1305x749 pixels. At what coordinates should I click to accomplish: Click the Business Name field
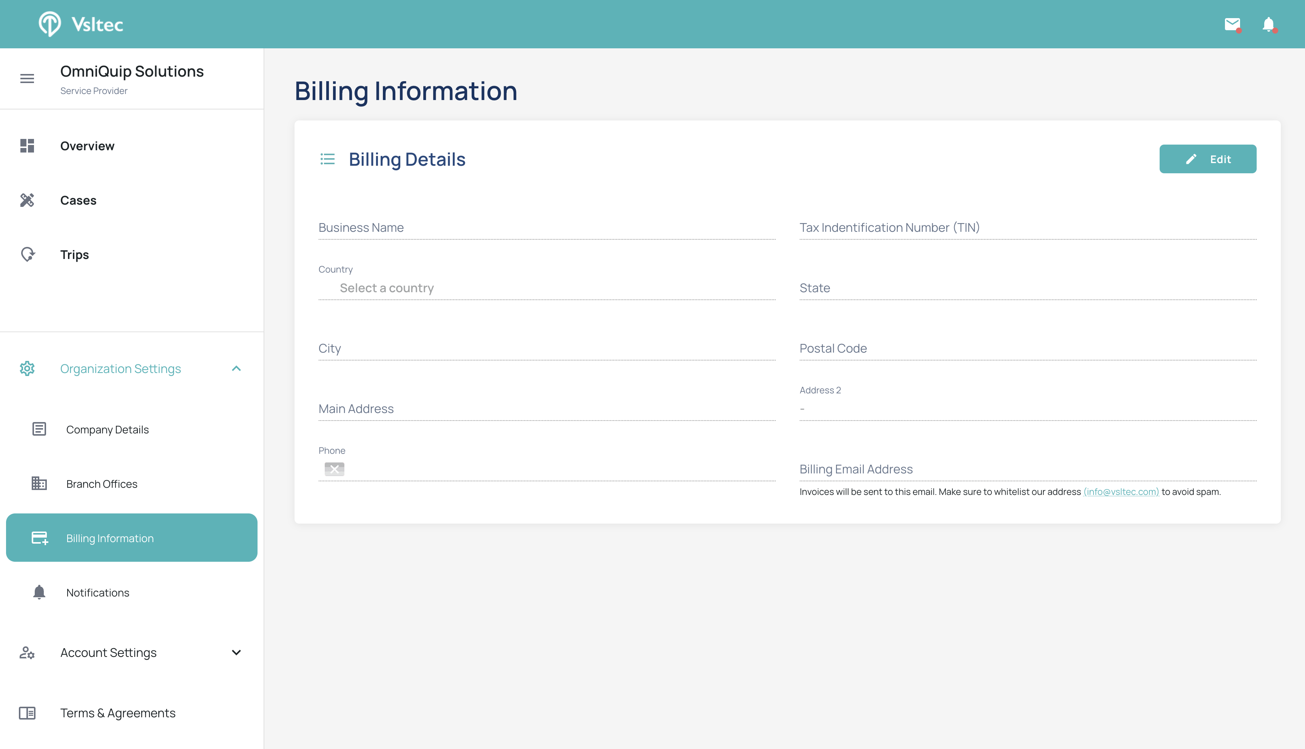[547, 227]
